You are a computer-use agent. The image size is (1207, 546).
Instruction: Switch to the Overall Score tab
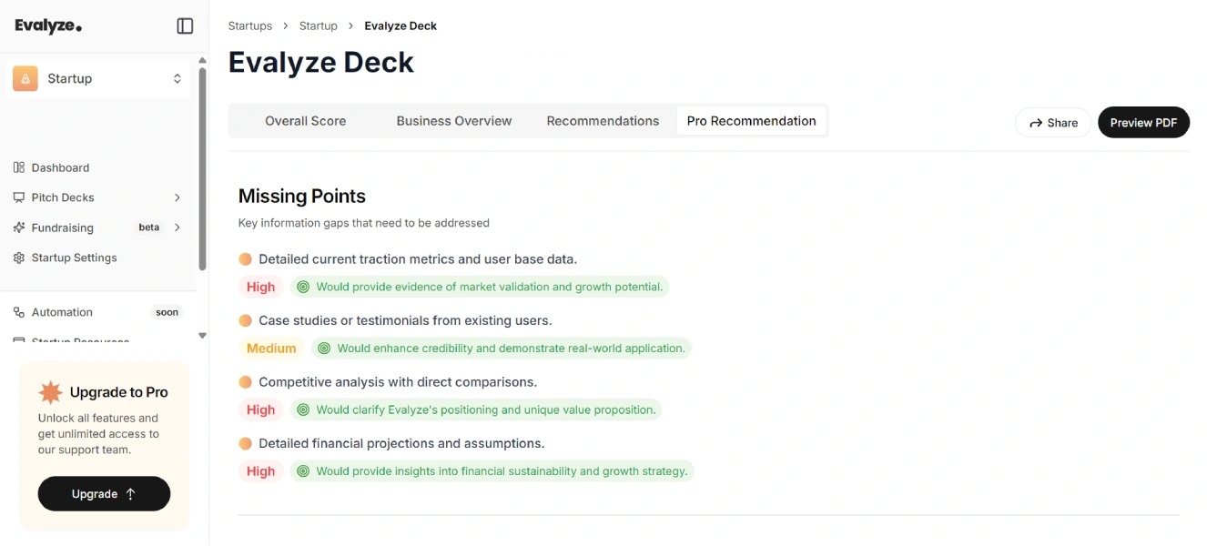[306, 121]
